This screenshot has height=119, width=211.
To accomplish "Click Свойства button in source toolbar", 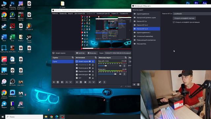I will (80, 53).
